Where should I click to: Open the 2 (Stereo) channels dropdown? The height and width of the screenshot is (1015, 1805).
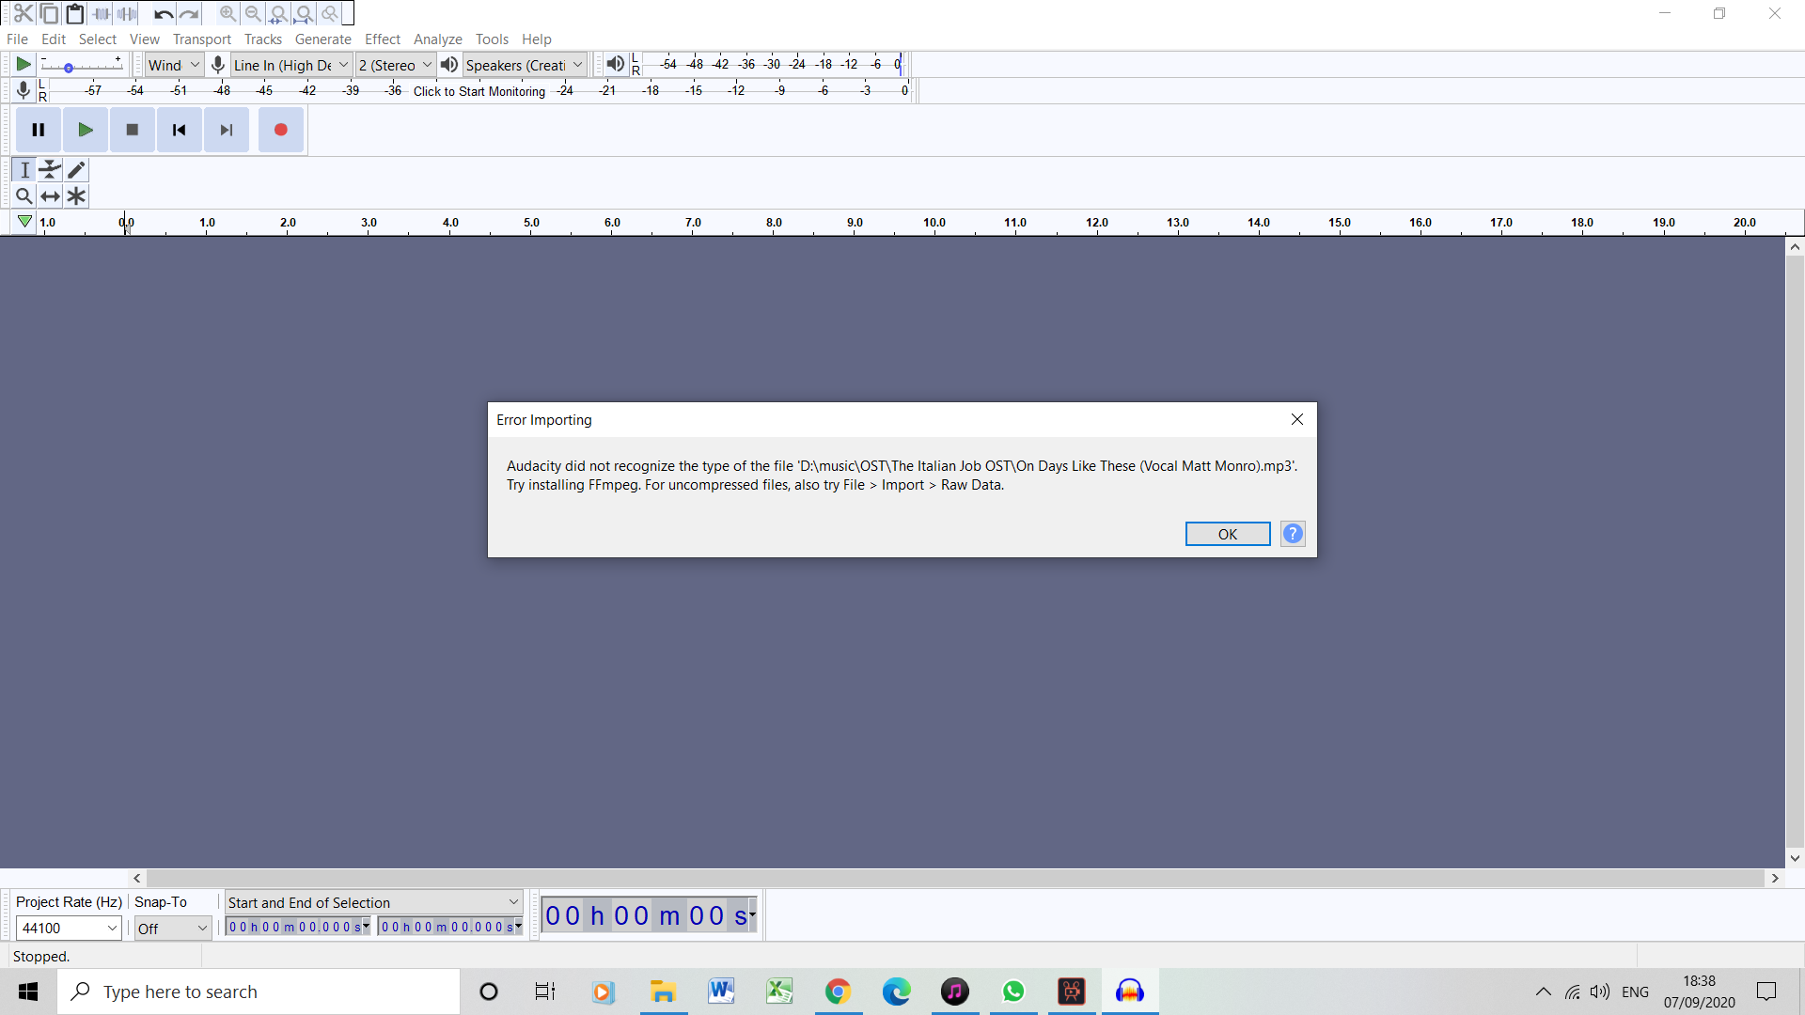(x=396, y=65)
